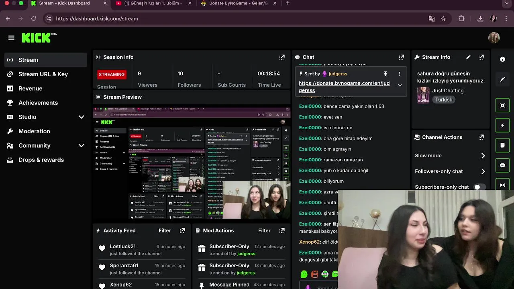Click the chat bubble icon in right sidebar
This screenshot has width=514, height=289.
502,165
